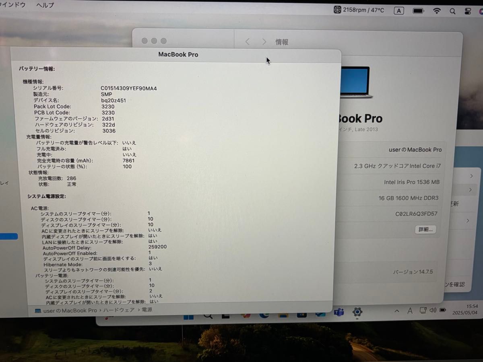Viewport: 483px width, 362px height.
Task: Open the input source A menu bar icon
Action: tap(398, 11)
